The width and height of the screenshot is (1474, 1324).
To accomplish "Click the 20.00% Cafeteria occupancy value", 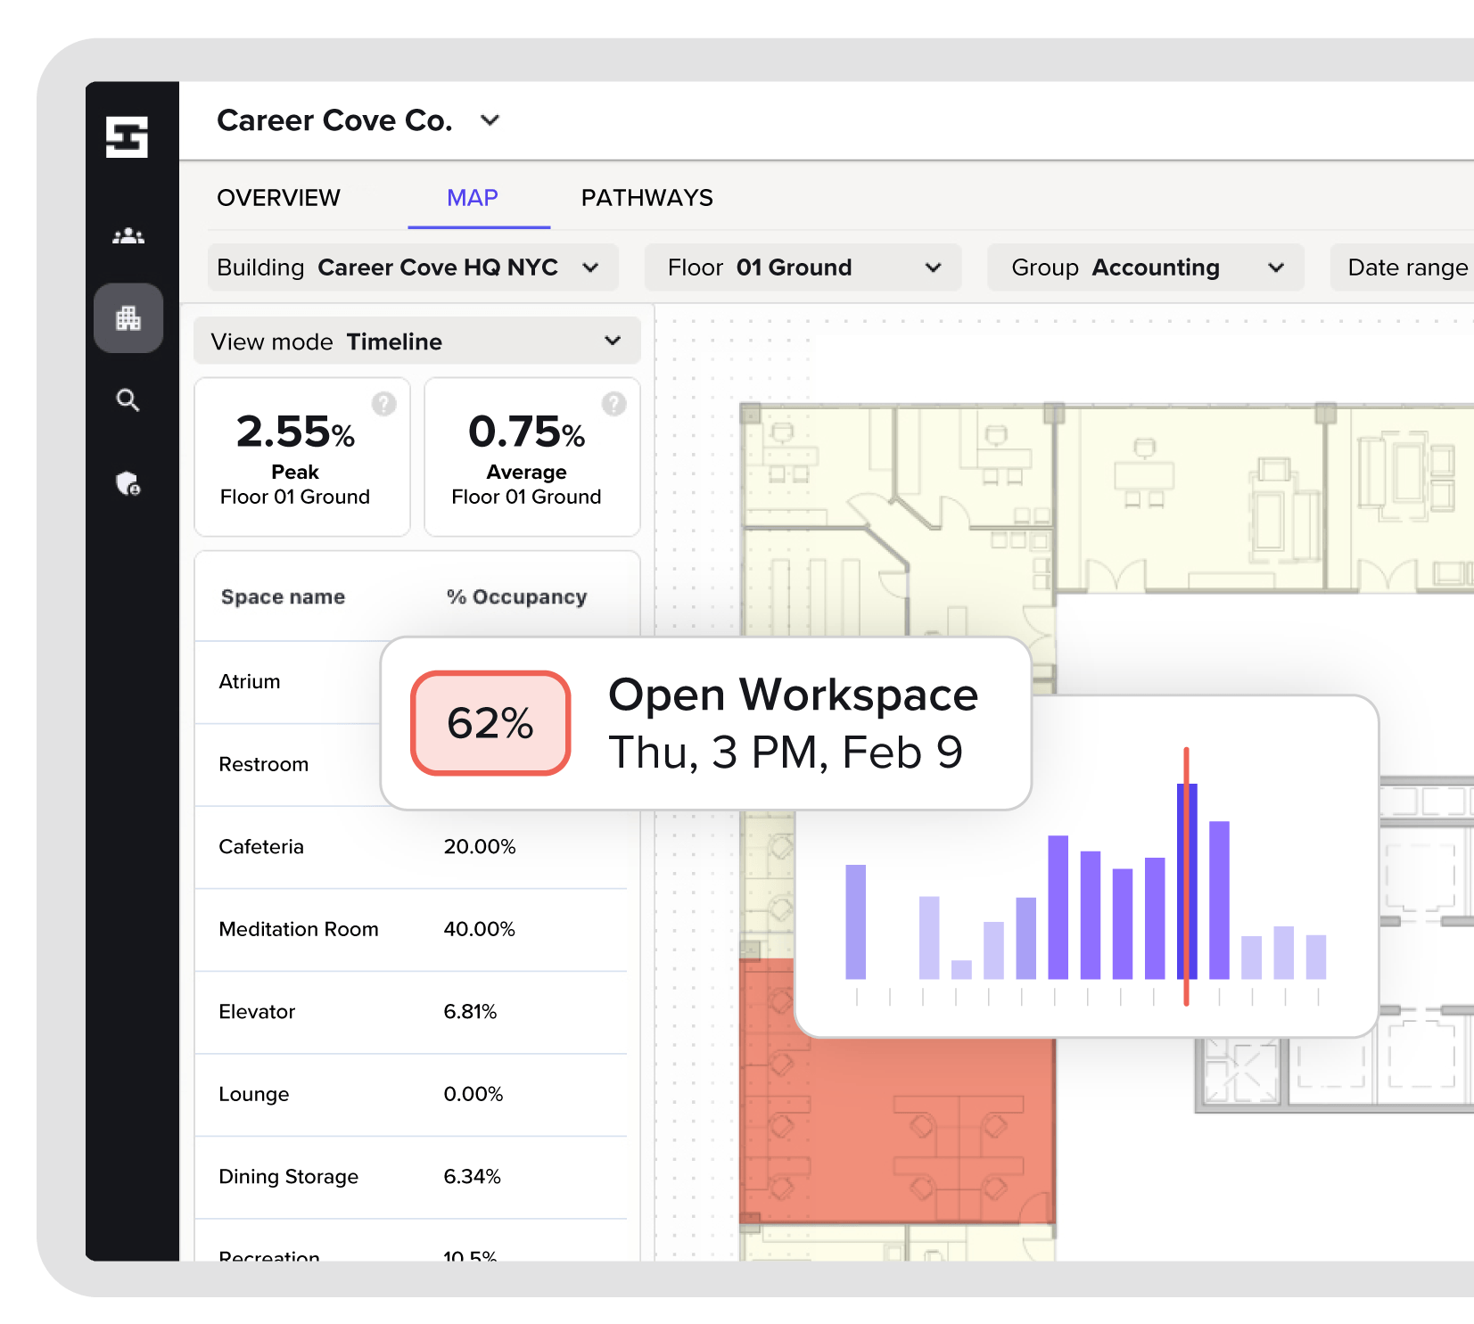I will pyautogui.click(x=480, y=847).
